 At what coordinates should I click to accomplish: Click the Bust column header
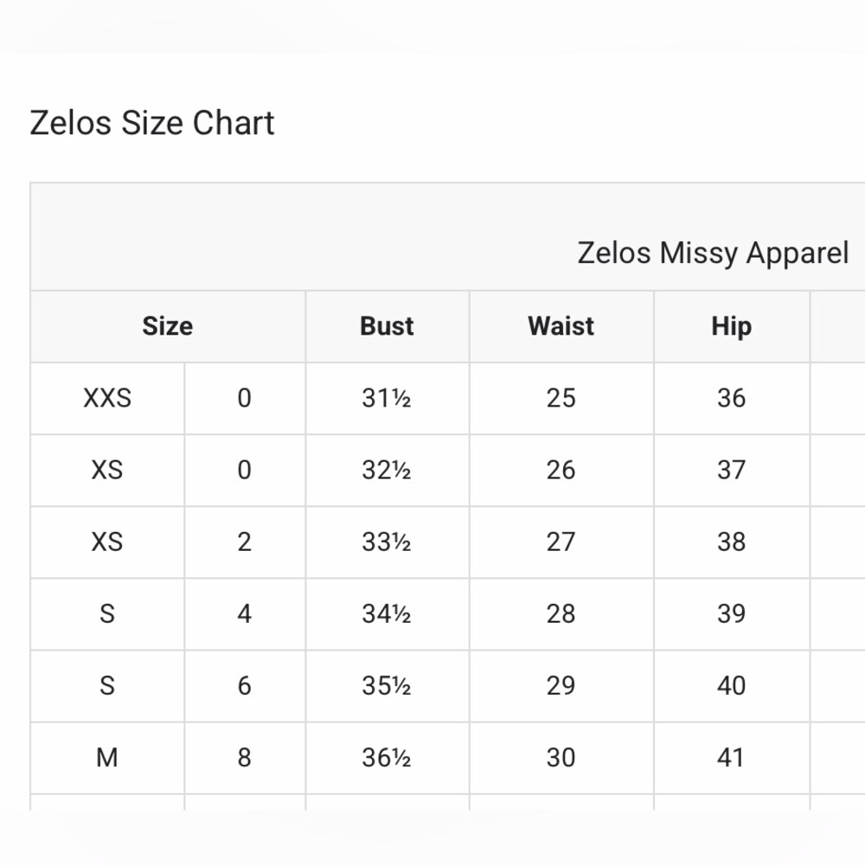(x=387, y=326)
